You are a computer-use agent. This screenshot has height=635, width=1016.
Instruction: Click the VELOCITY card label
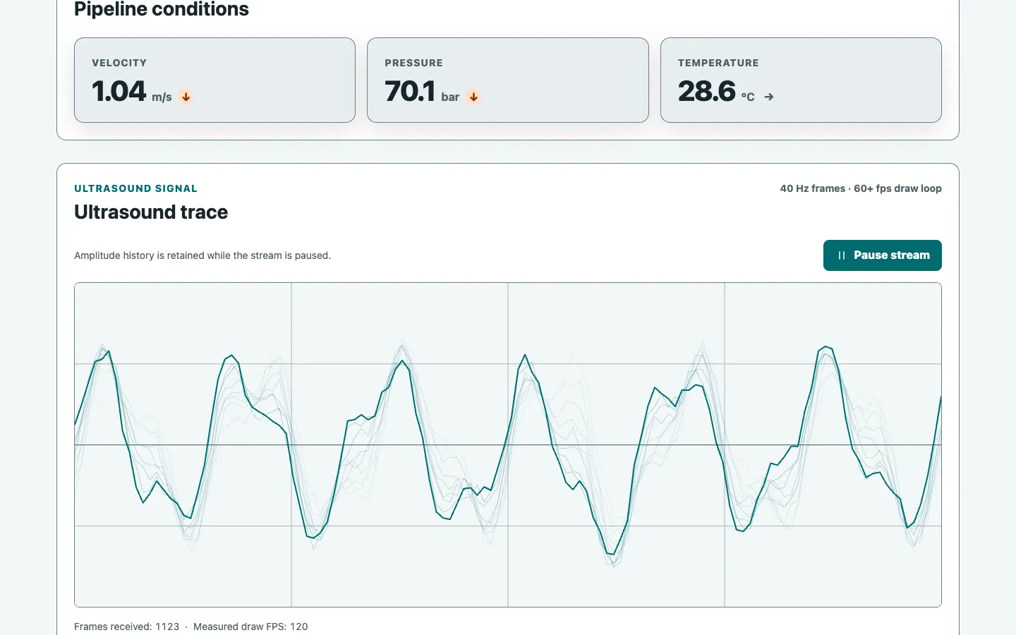[119, 63]
